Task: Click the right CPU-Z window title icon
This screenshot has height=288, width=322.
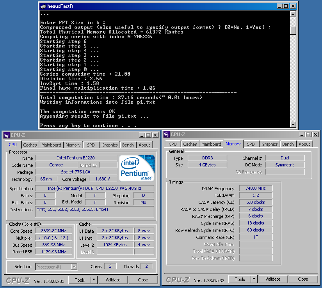Action: pos(167,134)
